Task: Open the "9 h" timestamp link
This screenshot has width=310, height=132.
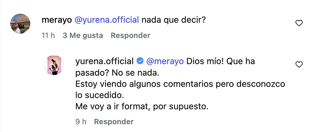Action: (81, 121)
